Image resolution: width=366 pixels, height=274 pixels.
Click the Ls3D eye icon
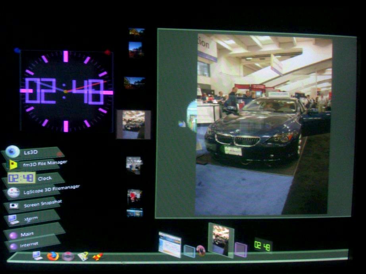point(13,151)
